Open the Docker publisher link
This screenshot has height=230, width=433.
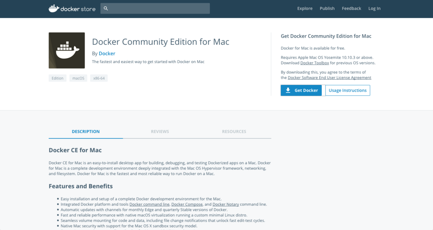click(107, 54)
